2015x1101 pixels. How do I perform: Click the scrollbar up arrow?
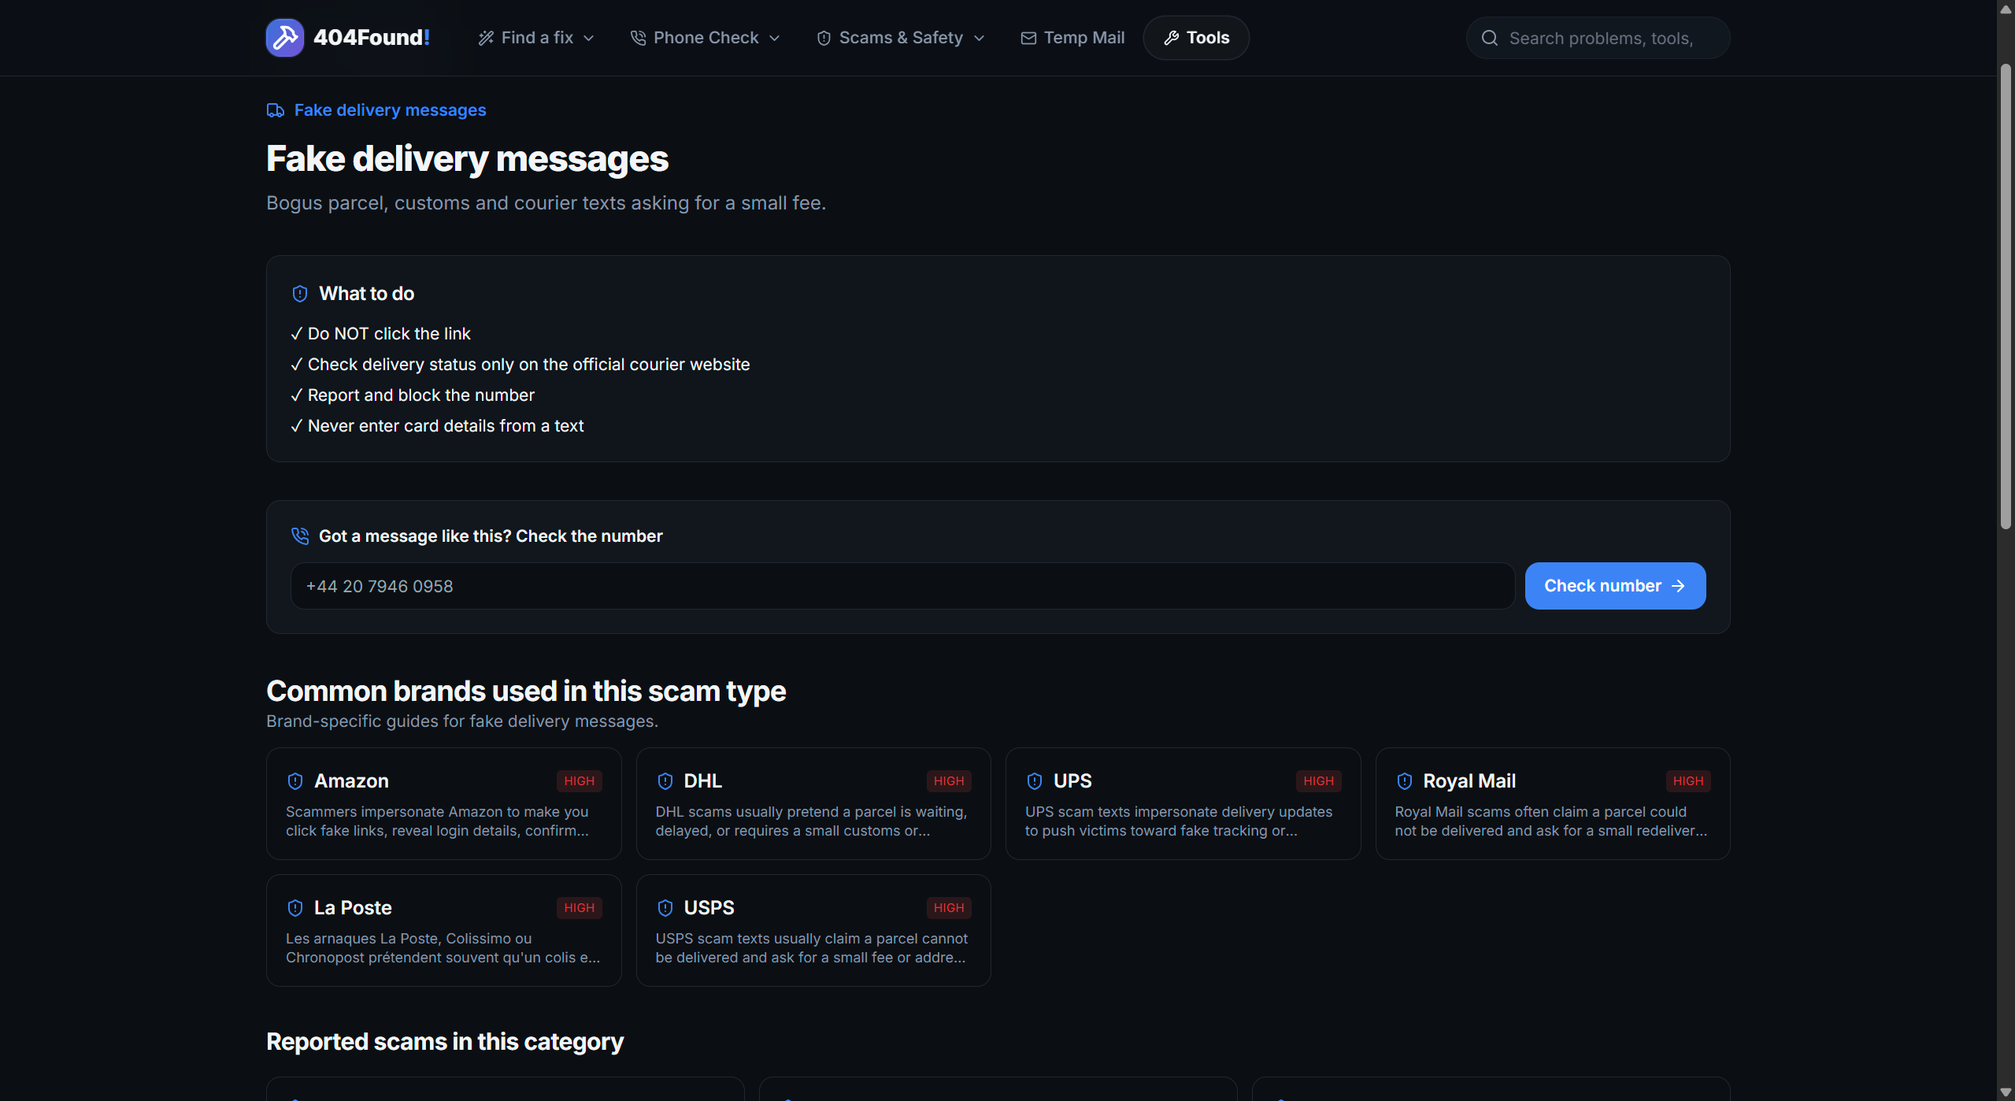(x=2006, y=9)
